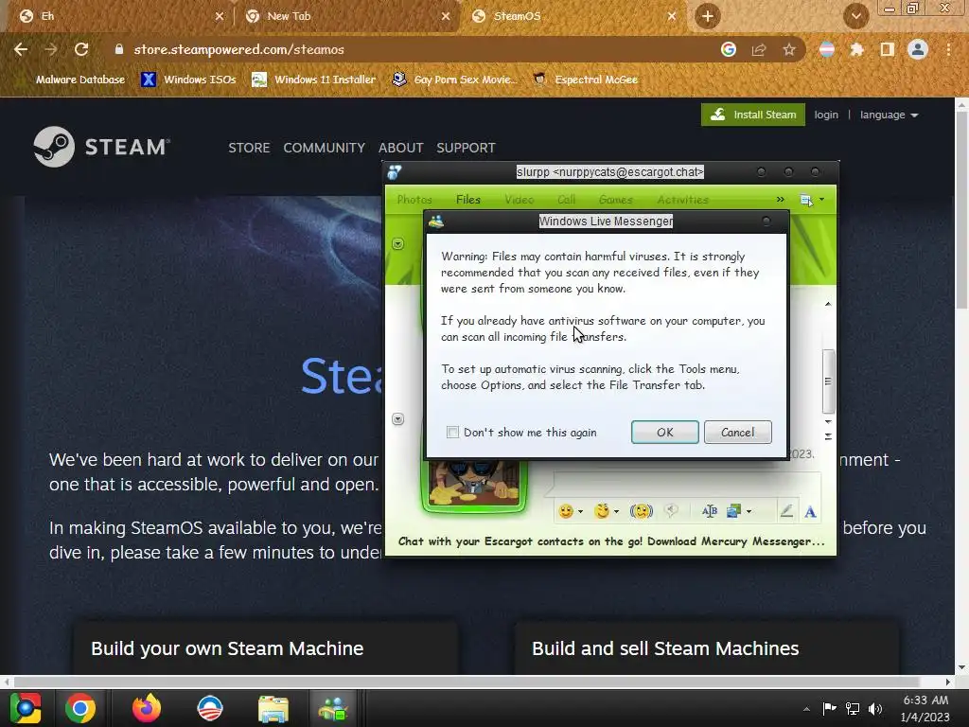This screenshot has height=727, width=969.
Task: Open the Messenger show menu icon
Action: click(806, 200)
